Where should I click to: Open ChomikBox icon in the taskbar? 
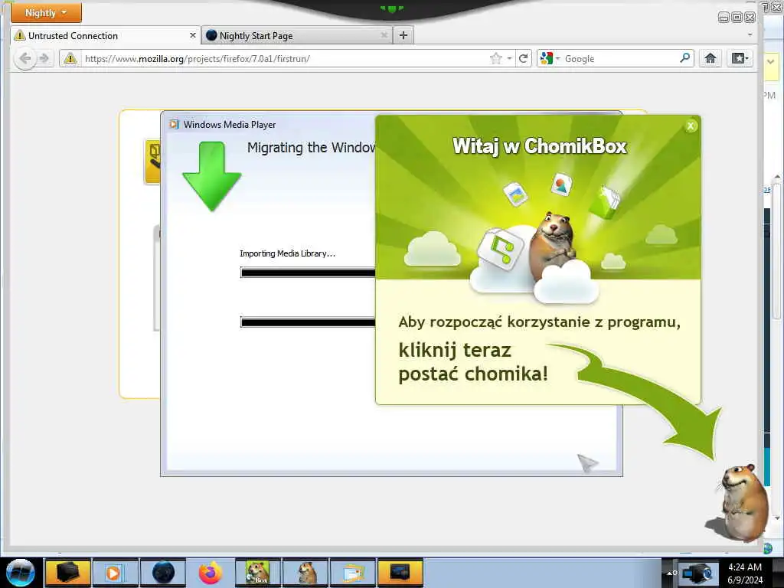(258, 573)
